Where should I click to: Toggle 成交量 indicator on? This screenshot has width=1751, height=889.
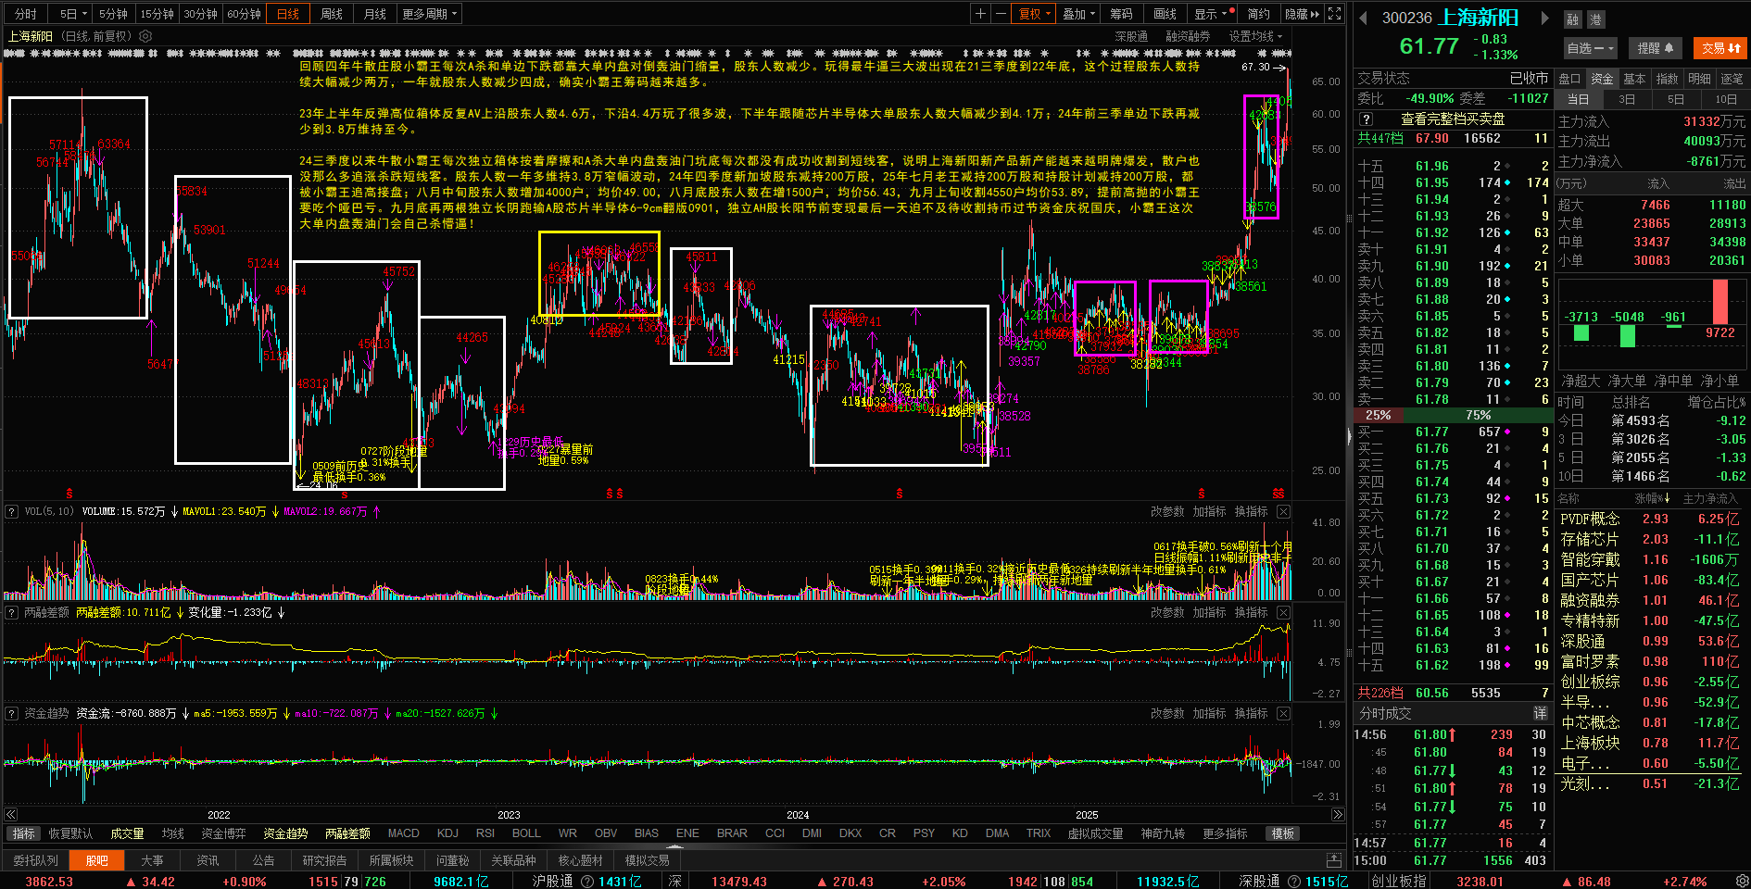click(x=127, y=833)
